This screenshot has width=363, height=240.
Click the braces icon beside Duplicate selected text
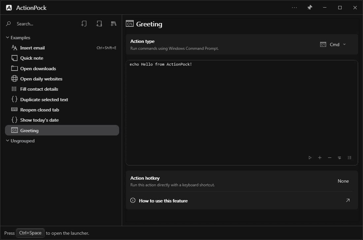click(14, 99)
